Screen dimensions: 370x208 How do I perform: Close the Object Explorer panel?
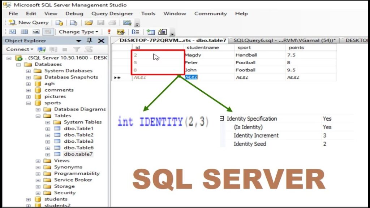[x=101, y=41]
